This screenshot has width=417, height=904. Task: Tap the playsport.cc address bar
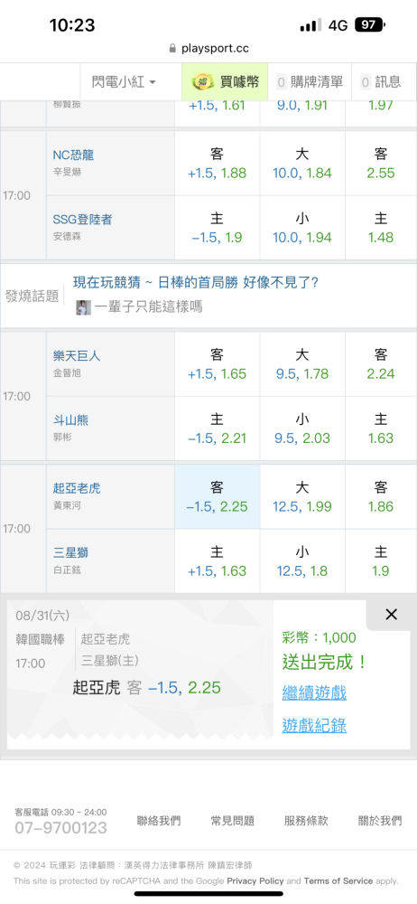208,49
